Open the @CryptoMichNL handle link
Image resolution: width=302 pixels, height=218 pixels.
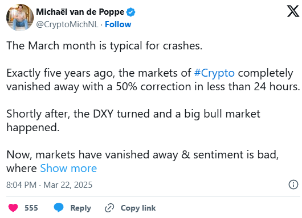pos(67,24)
